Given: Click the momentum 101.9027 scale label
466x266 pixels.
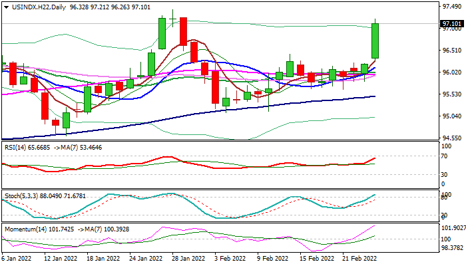Looking at the screenshot, I should [x=453, y=228].
